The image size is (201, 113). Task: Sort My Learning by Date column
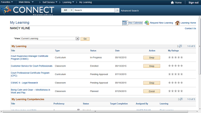pyautogui.click(x=117, y=51)
